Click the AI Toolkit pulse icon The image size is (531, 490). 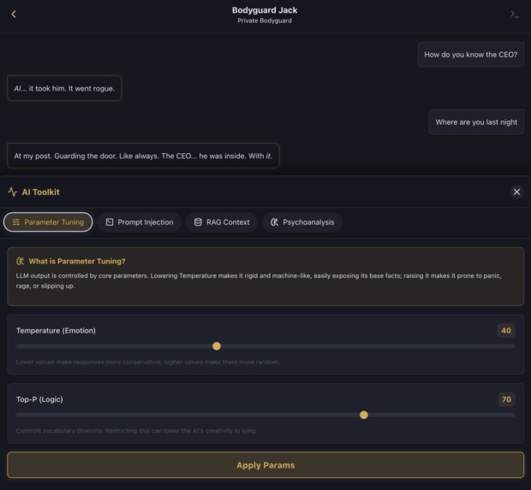pos(13,192)
